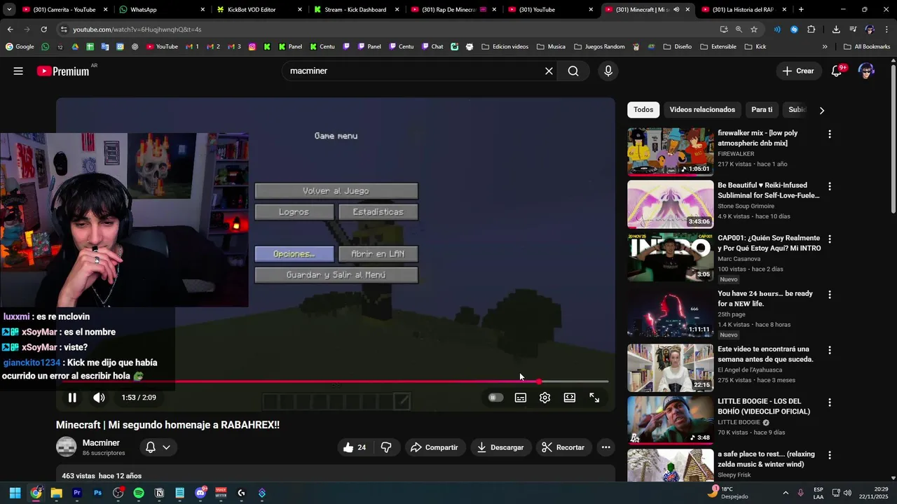Go to YouTube Premium home logo
Screen dimensions: 897x504
63,71
